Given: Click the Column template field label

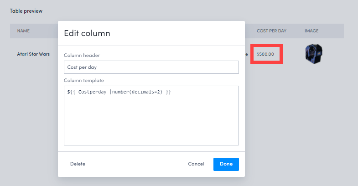Looking at the screenshot, I should coord(84,81).
